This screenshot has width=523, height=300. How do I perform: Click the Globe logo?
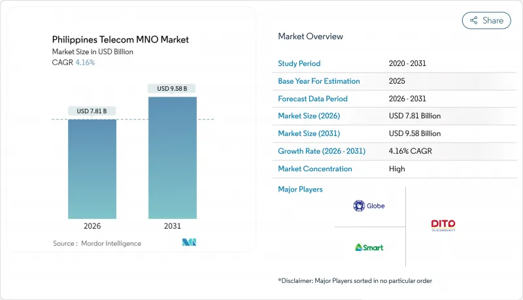(x=369, y=205)
